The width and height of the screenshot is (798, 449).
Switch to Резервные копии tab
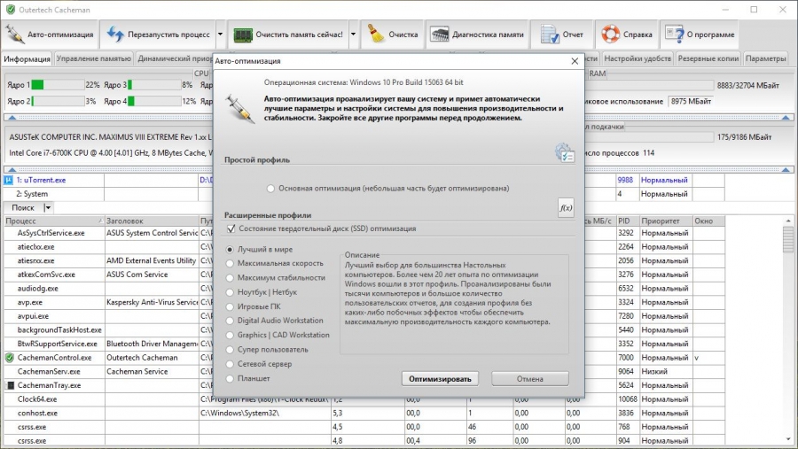(708, 58)
